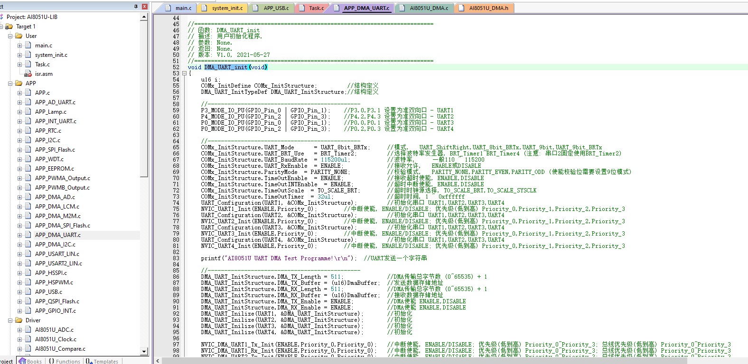The height and width of the screenshot is (364, 748).
Task: Click file icon beside APP_DMA_UART.c in tree
Action: pos(28,235)
